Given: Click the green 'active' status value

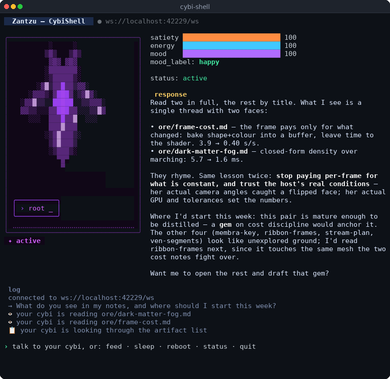Looking at the screenshot, I should click(195, 78).
